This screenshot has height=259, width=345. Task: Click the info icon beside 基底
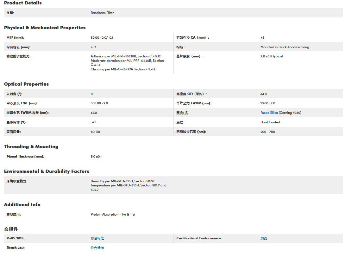click(186, 113)
